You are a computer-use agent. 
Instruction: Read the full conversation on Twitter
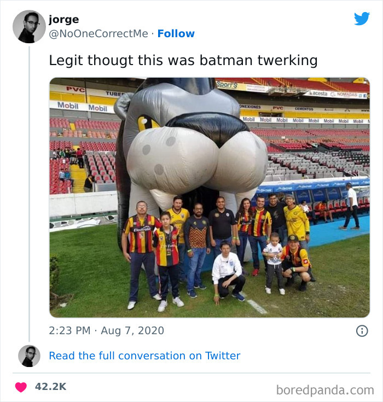coord(144,356)
